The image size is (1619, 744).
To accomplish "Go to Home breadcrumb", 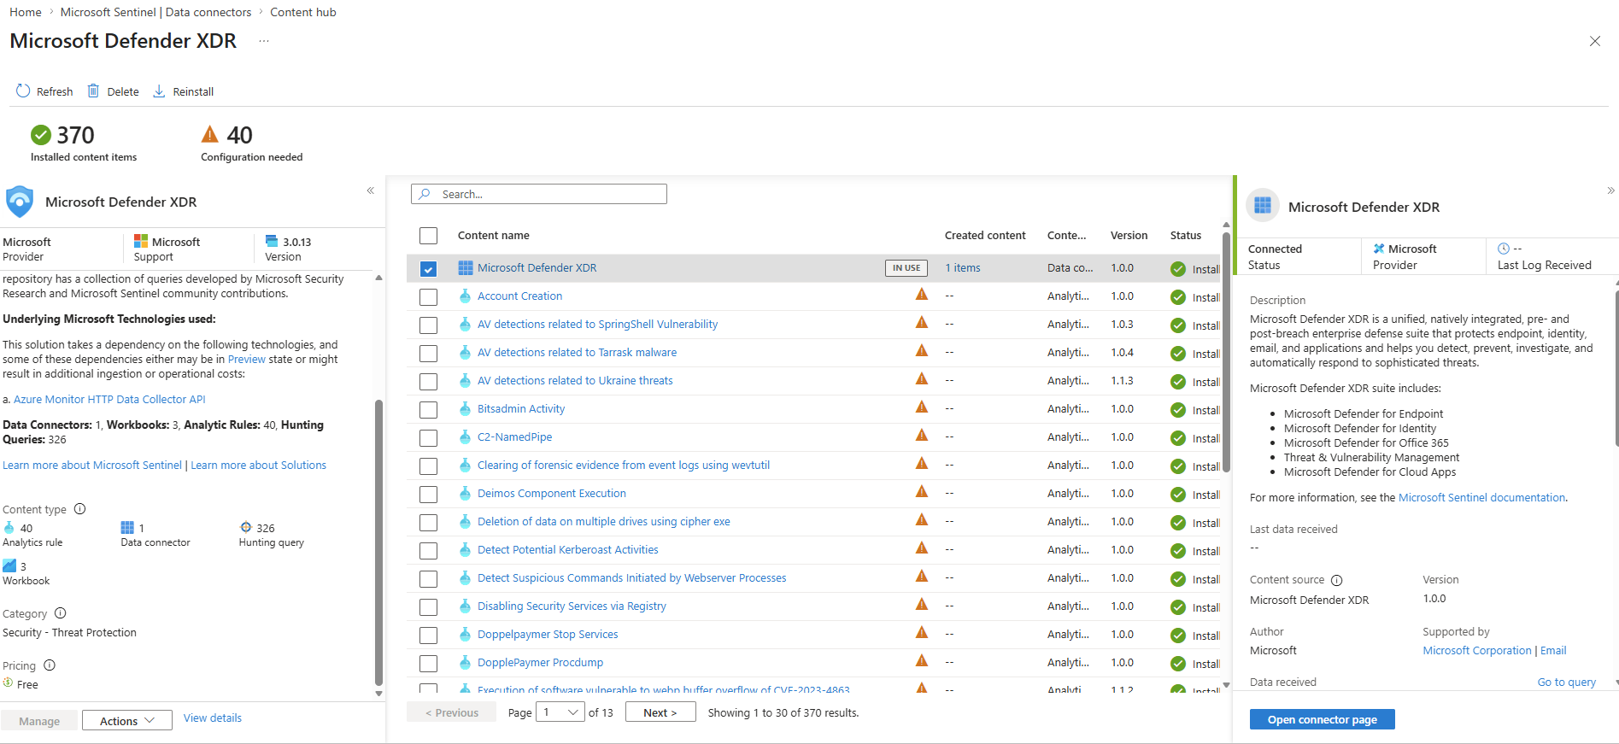I will (26, 12).
